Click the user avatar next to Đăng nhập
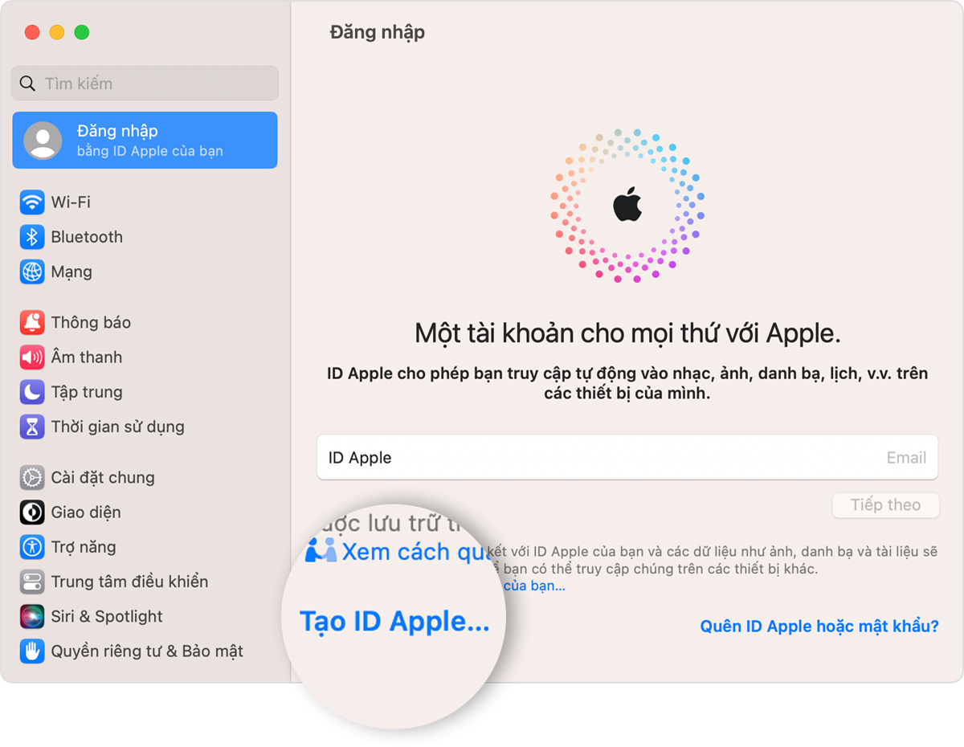964x747 pixels. (43, 141)
